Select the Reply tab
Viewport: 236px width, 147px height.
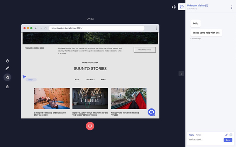[x=191, y=135]
